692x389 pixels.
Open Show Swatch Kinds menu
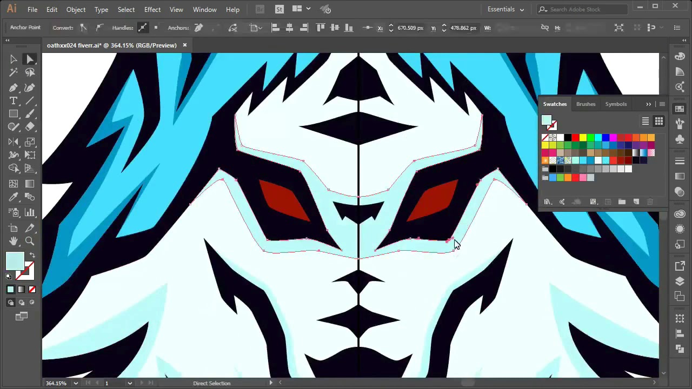tap(594, 202)
